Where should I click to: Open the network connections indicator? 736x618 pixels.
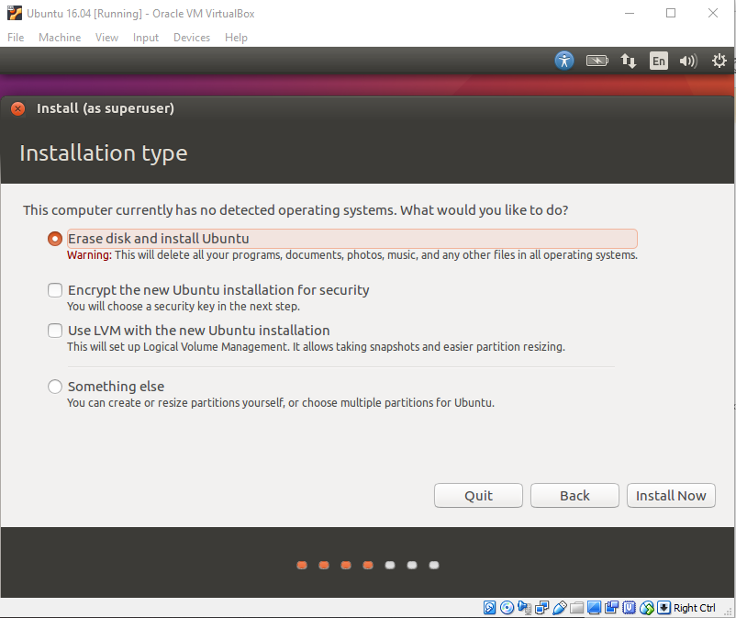tap(628, 61)
